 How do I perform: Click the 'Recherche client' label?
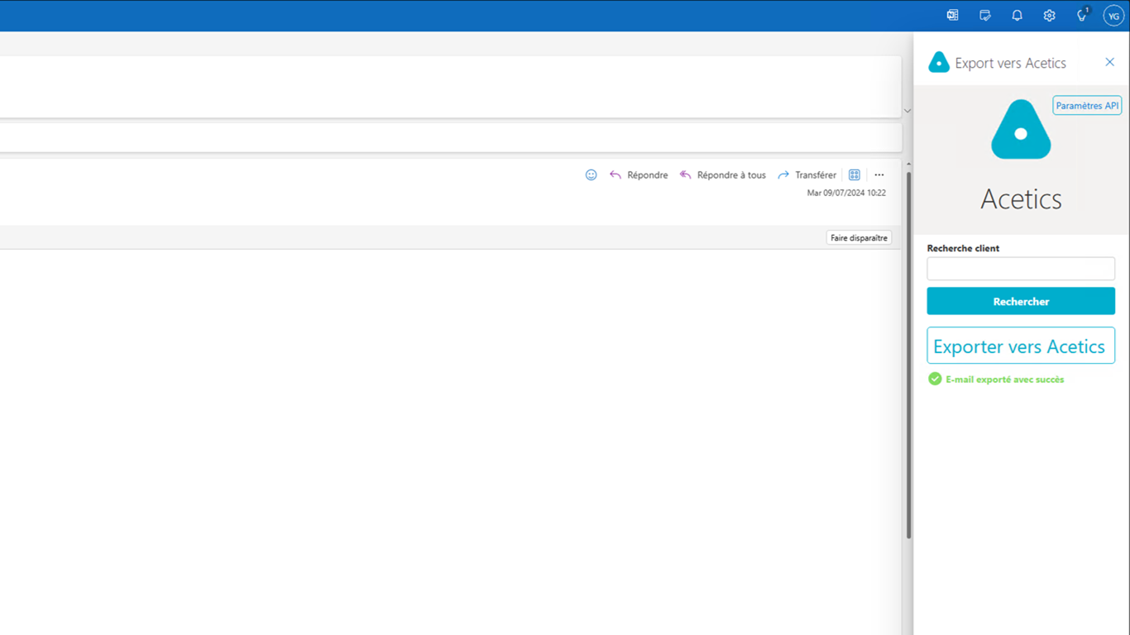(963, 248)
